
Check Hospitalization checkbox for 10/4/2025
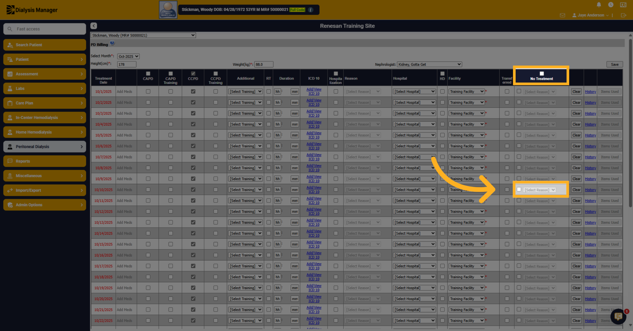point(336,124)
